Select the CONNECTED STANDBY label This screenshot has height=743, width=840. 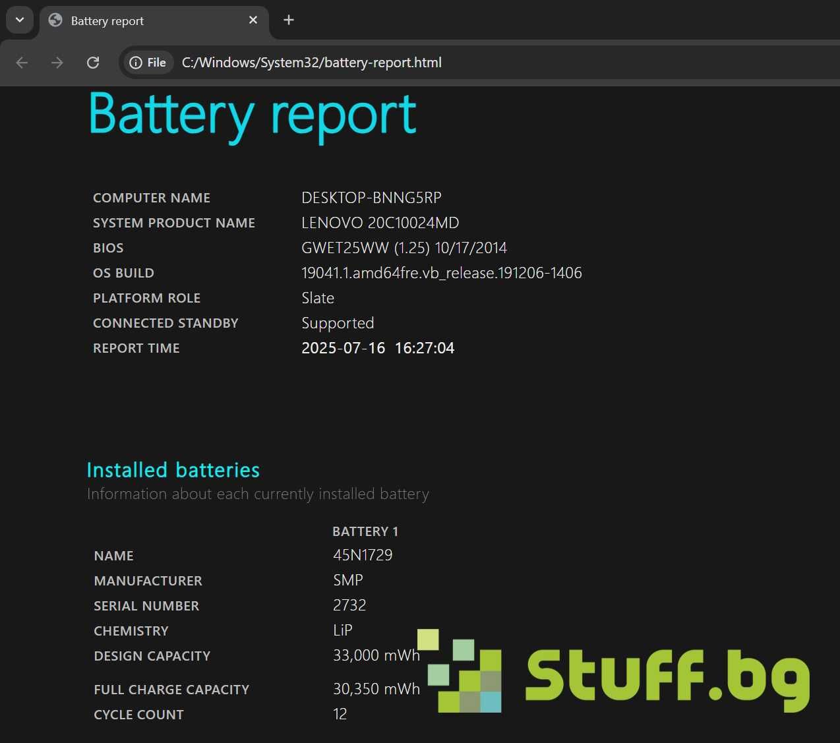[165, 323]
